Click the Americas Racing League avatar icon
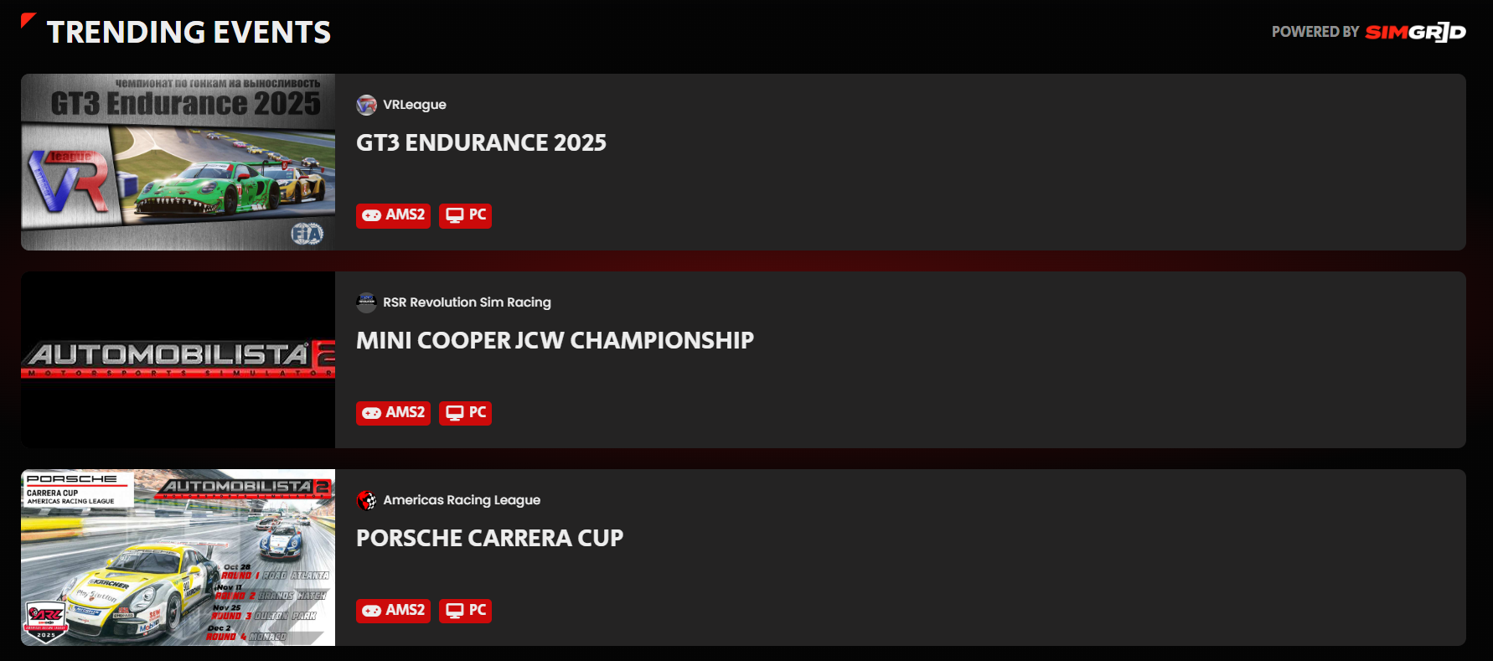This screenshot has width=1493, height=661. [366, 500]
